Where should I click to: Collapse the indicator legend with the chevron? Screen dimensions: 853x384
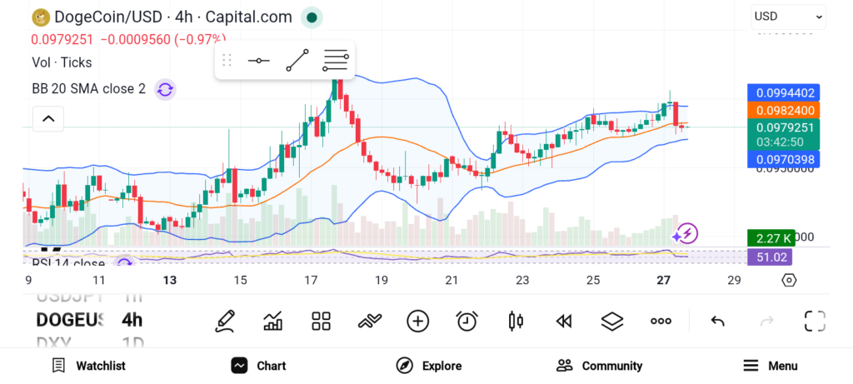tap(48, 119)
